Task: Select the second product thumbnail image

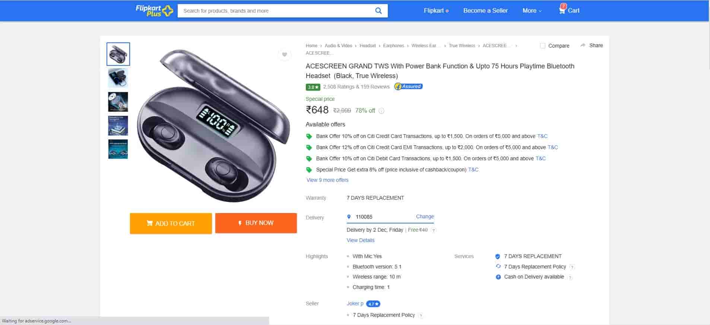Action: coord(118,78)
